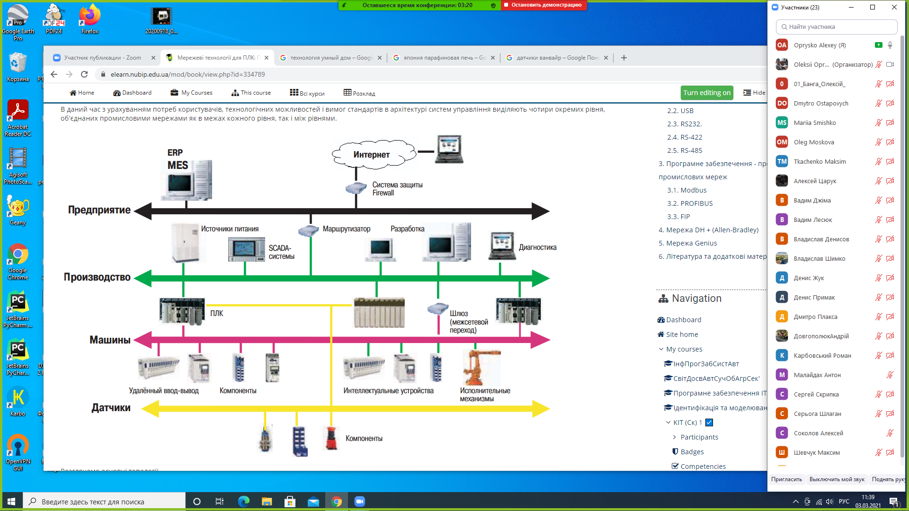Switch to датчики ванвайр Google tab
Viewport: 909px width, 511px height.
557,58
